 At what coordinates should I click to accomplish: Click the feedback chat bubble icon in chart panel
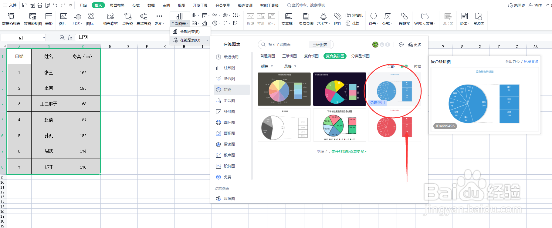point(401,45)
